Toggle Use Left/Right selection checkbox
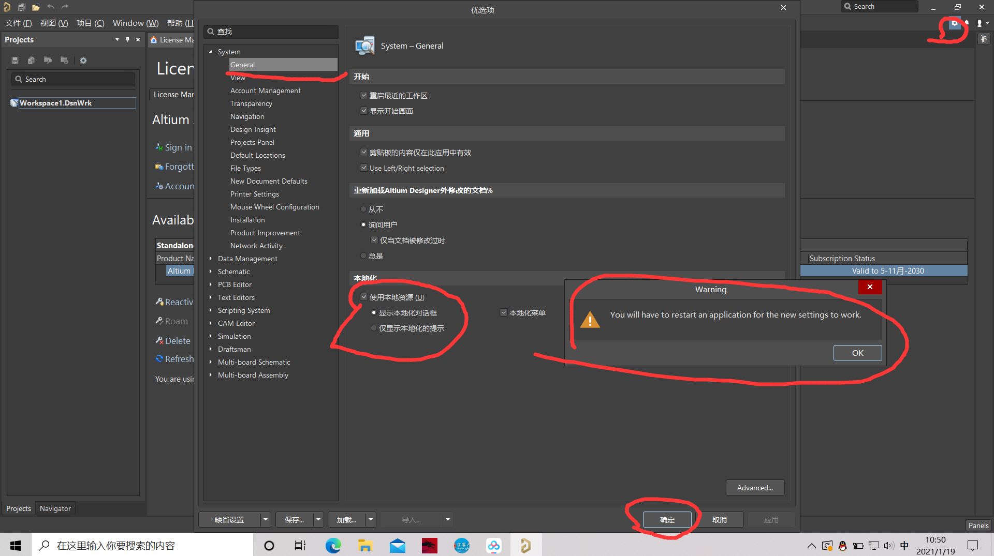Screen dimensions: 994x556 click(363, 168)
